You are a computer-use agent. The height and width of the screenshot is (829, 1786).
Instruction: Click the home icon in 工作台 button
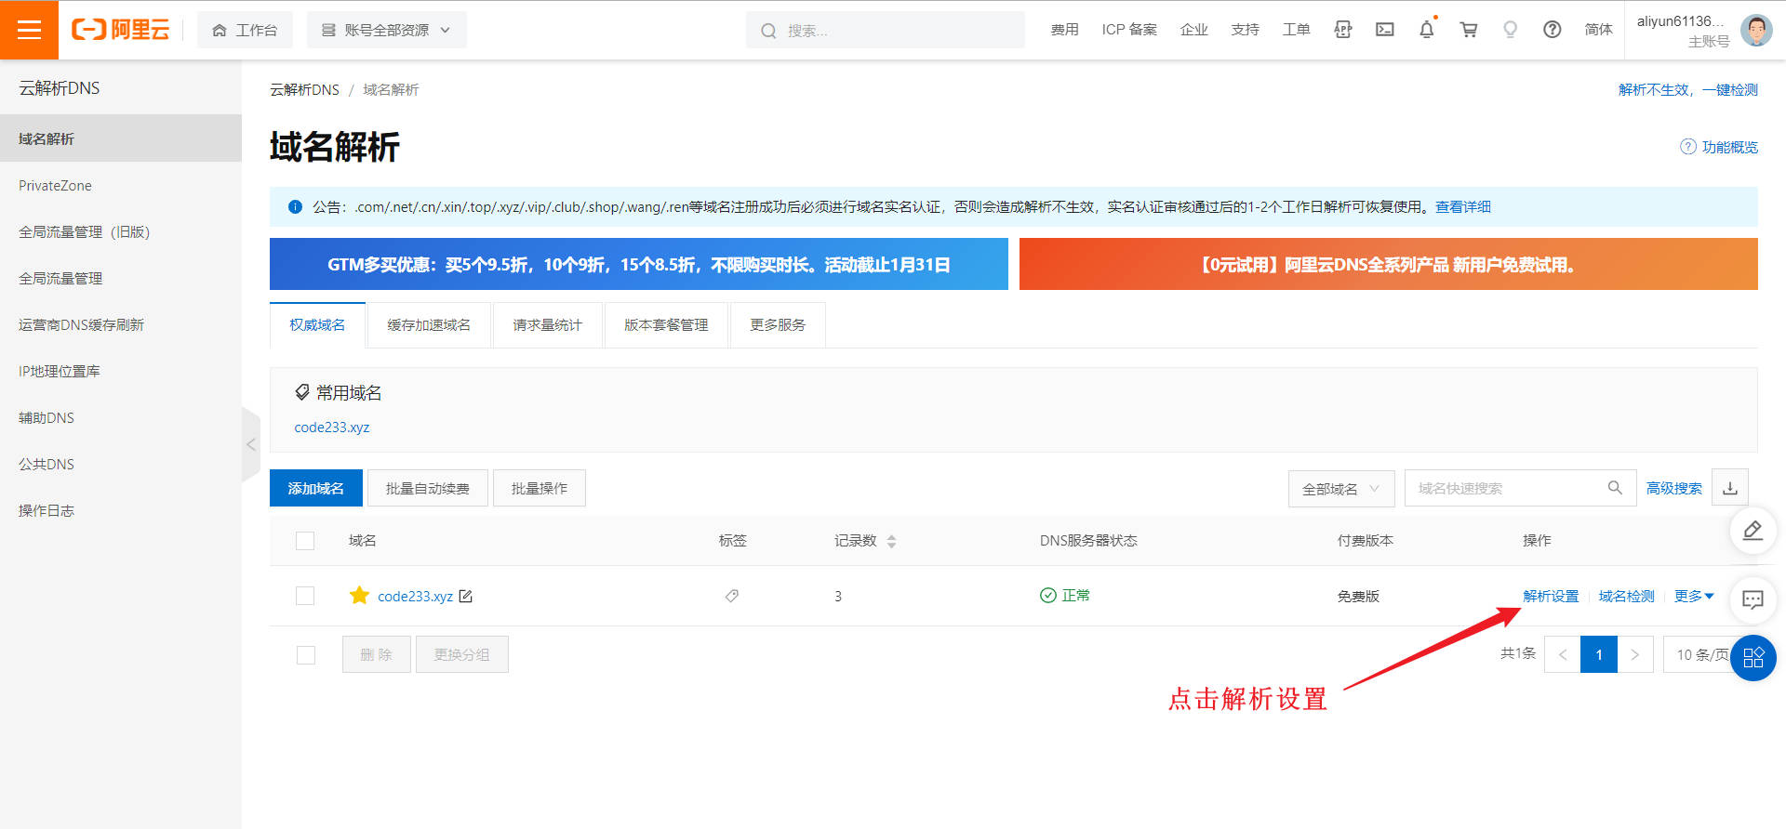coord(220,31)
